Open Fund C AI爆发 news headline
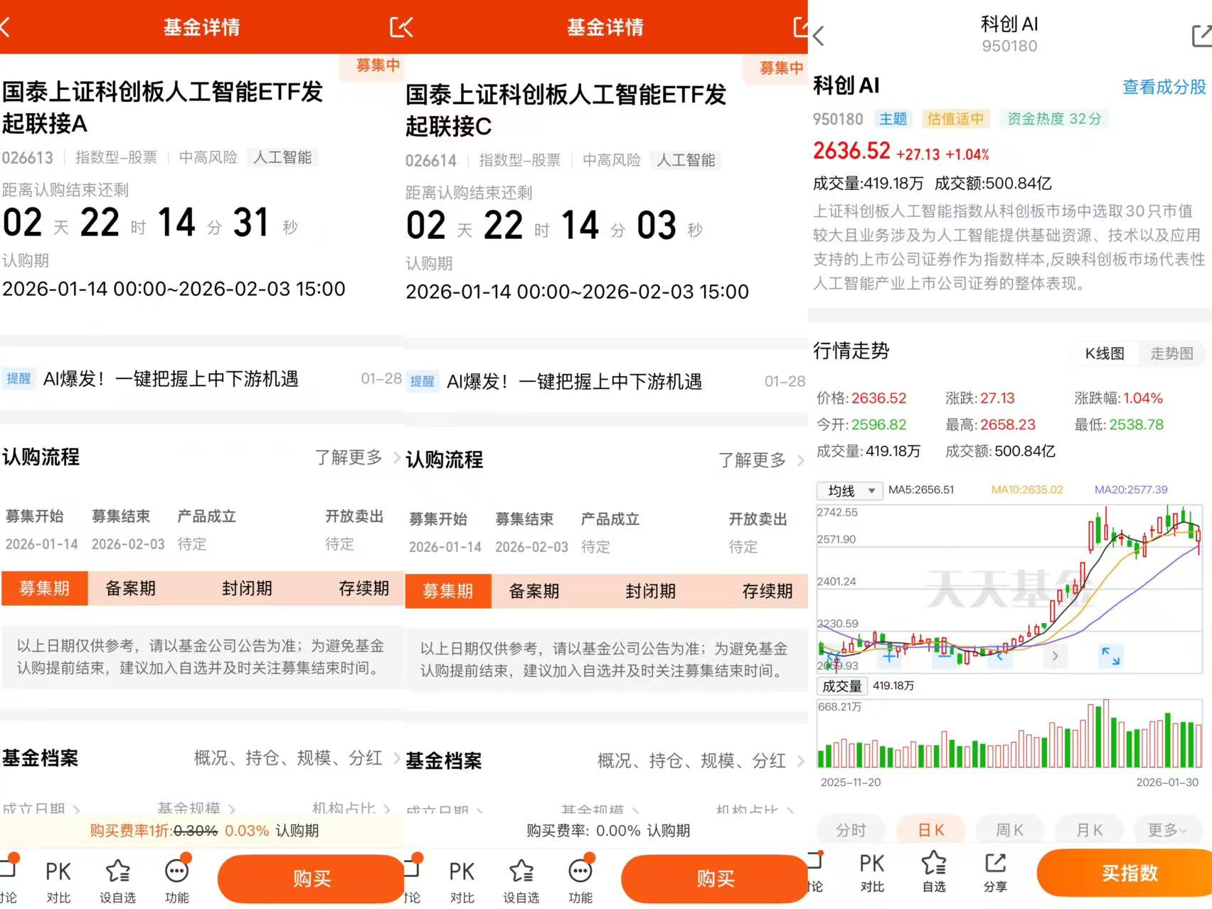 574,381
